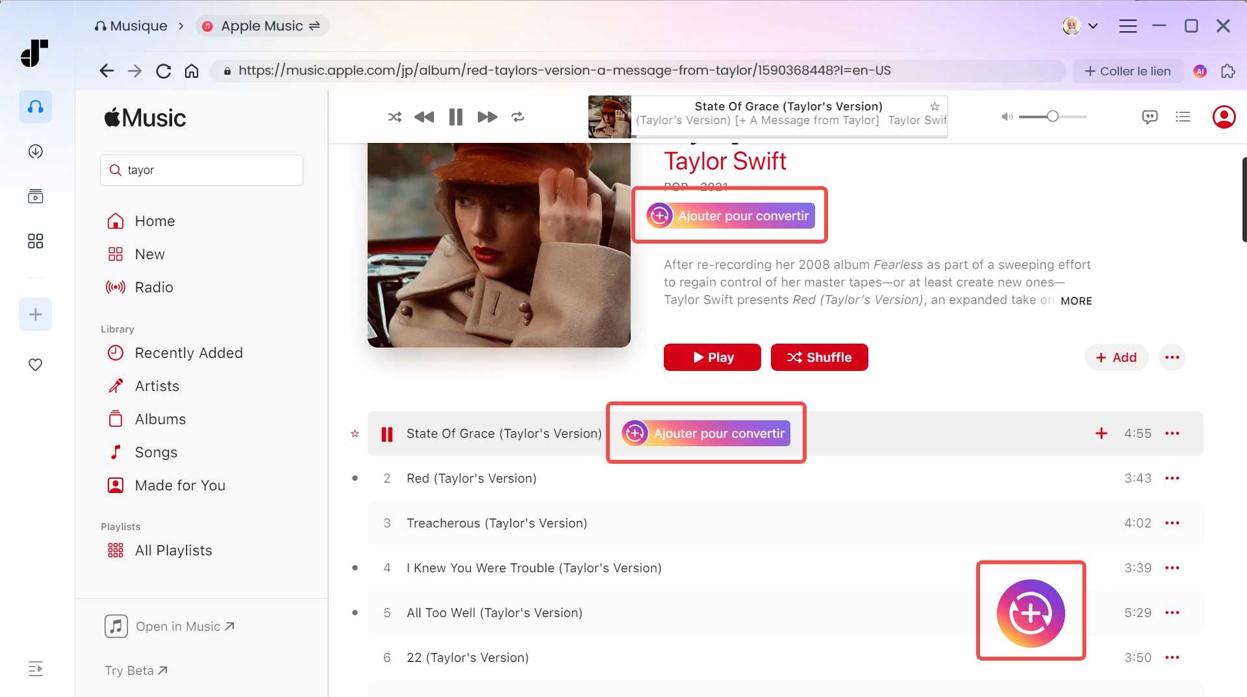Star the song State Of Grace
The width and height of the screenshot is (1247, 697).
coord(355,433)
